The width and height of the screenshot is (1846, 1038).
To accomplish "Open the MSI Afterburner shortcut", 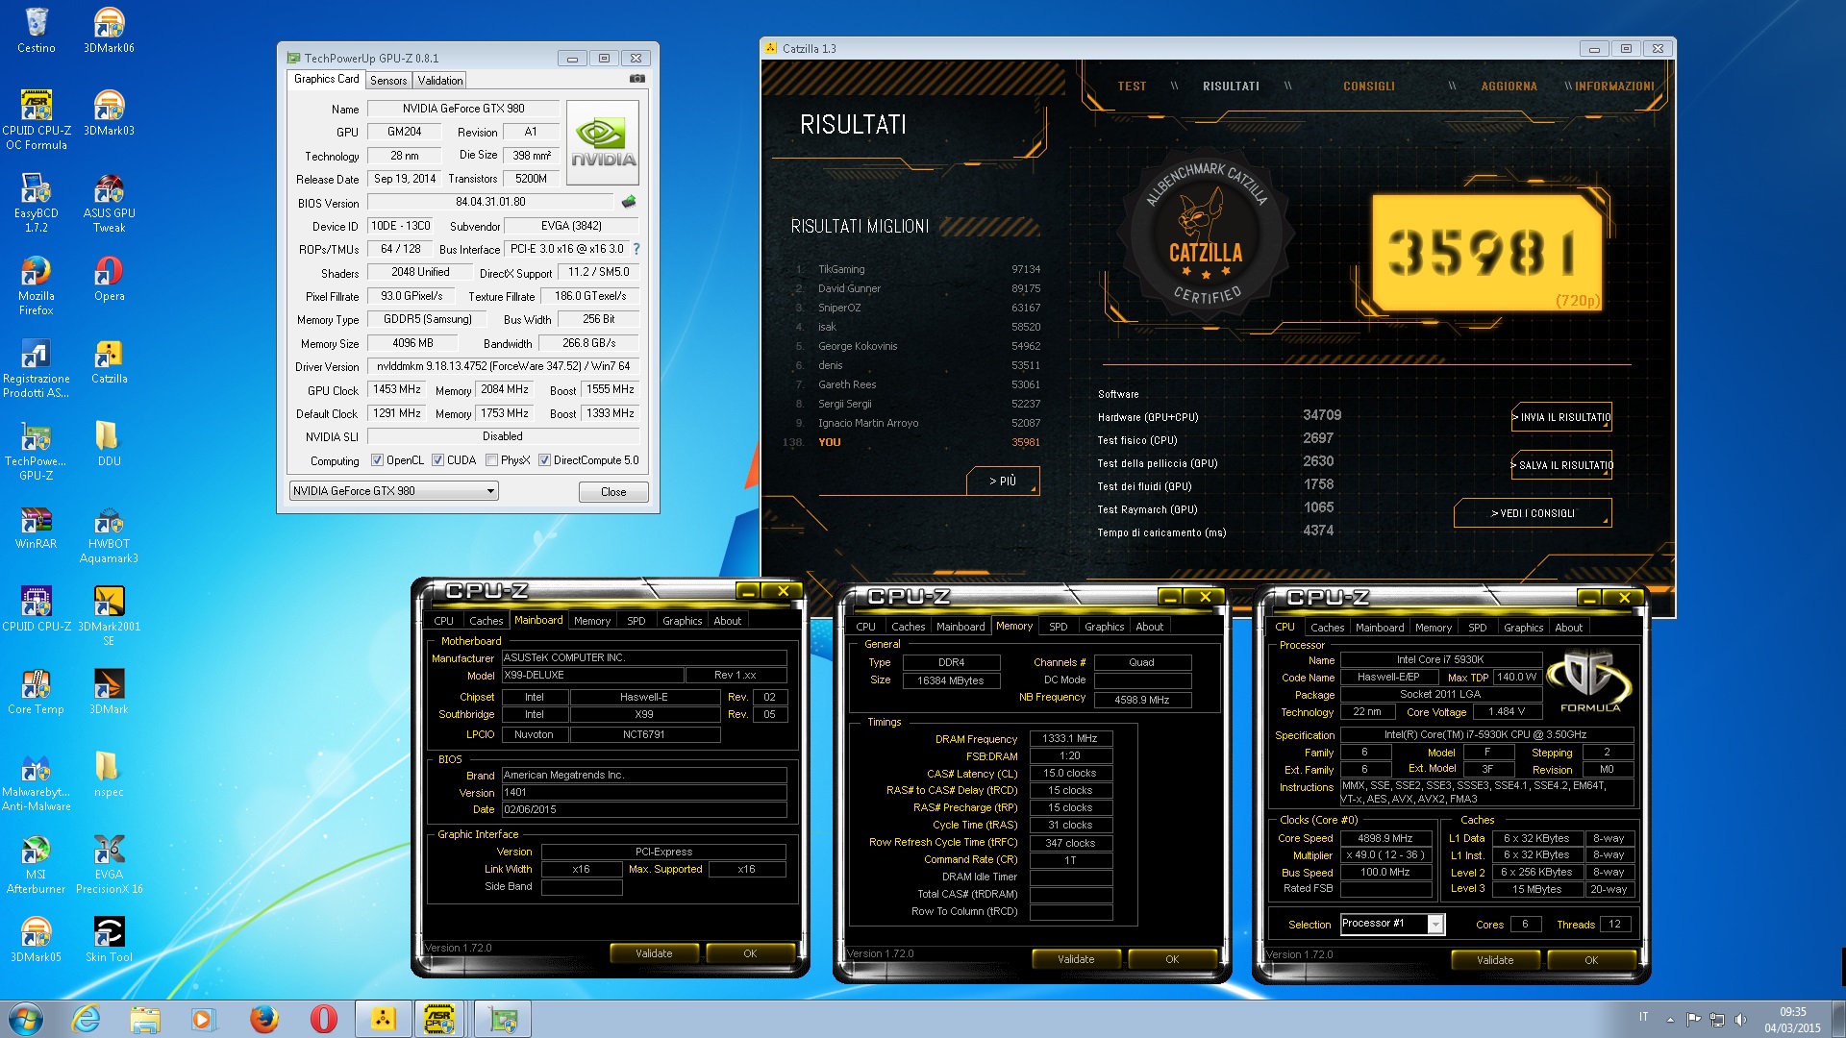I will pos(36,864).
